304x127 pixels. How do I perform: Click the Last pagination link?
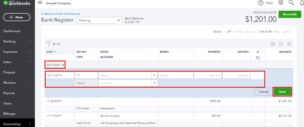286,32
